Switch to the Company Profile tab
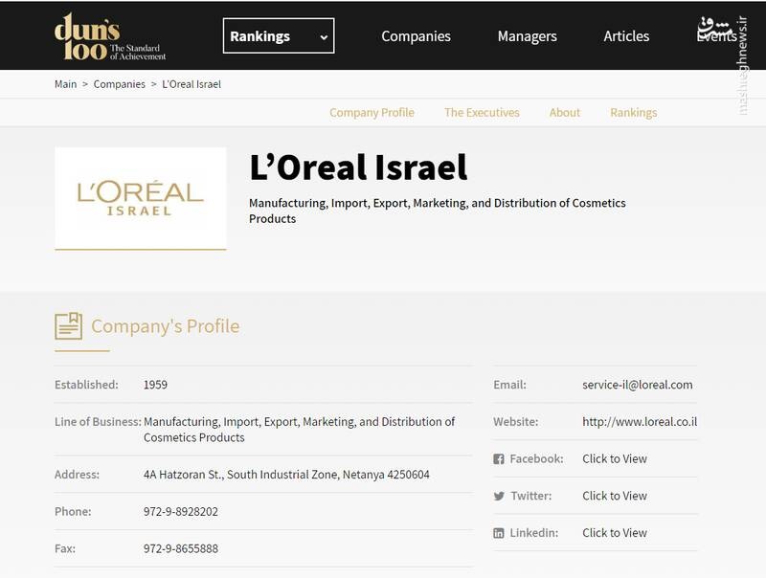This screenshot has height=578, width=766. [372, 112]
